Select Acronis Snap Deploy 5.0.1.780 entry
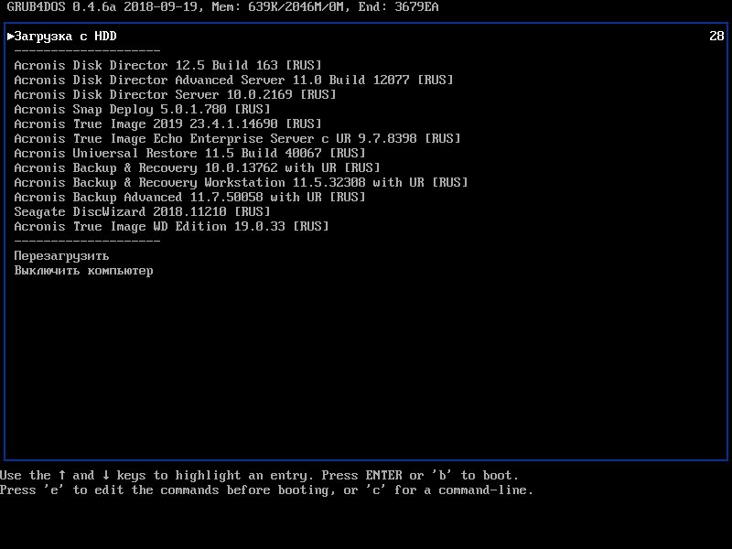 coord(143,109)
